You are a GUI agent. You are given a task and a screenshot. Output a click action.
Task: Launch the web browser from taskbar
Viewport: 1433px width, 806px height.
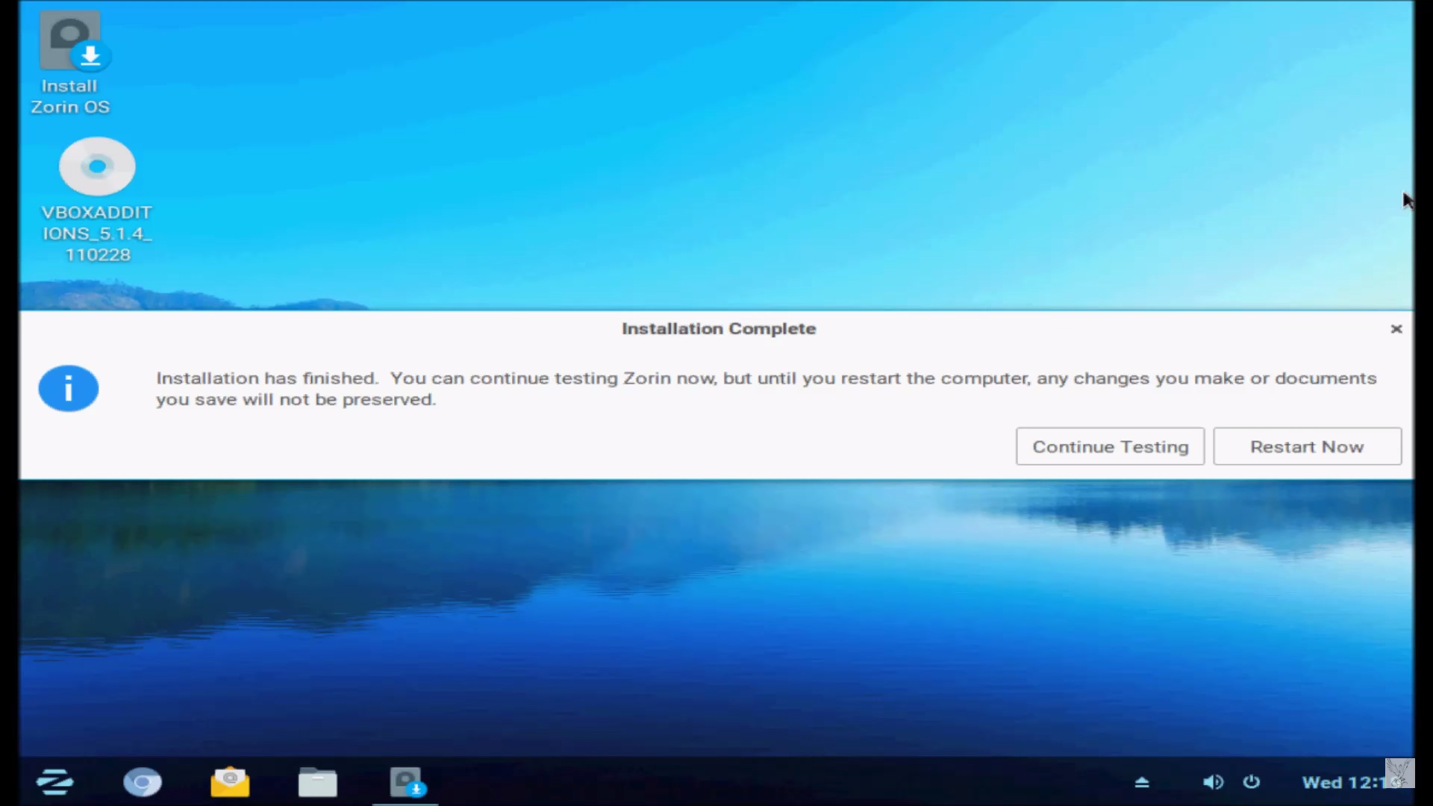(x=142, y=782)
